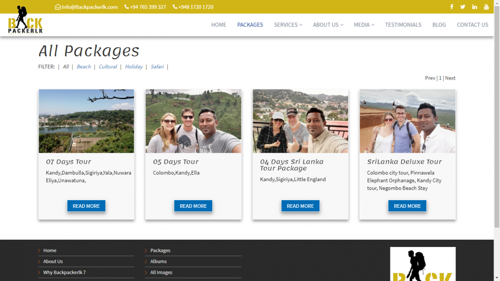
Task: Open the footer All Images link
Action: coord(161,272)
